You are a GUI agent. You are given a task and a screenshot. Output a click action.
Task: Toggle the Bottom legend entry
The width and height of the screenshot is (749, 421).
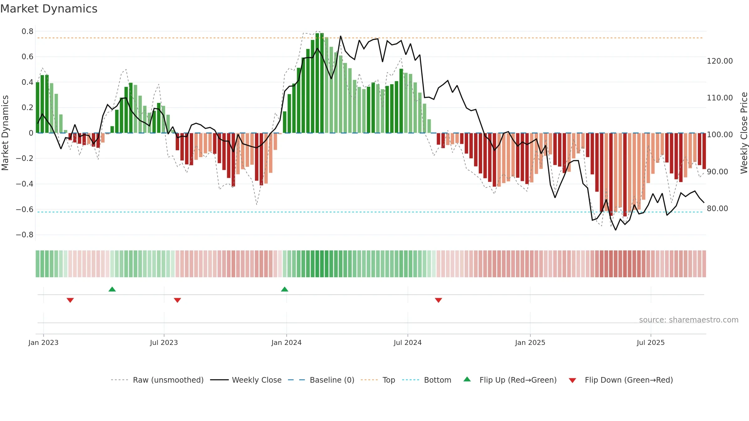427,380
